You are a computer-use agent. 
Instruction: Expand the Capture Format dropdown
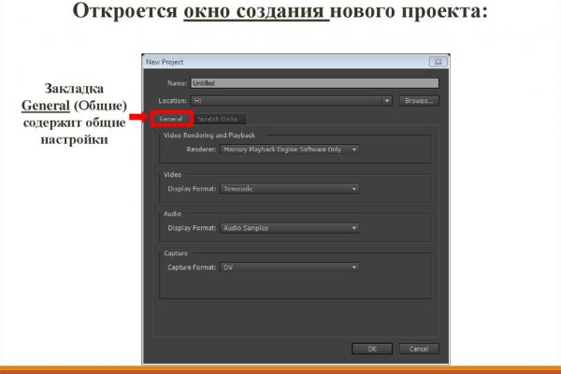(290, 267)
